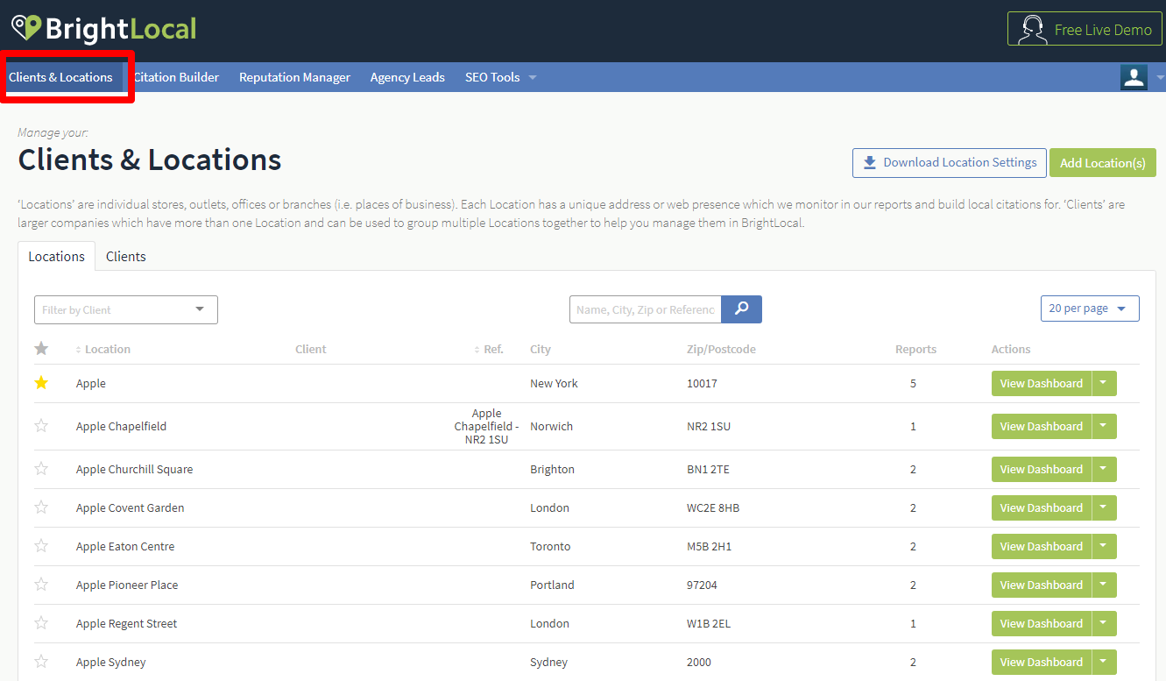1166x681 pixels.
Task: Click the magnifier search button
Action: pos(742,309)
